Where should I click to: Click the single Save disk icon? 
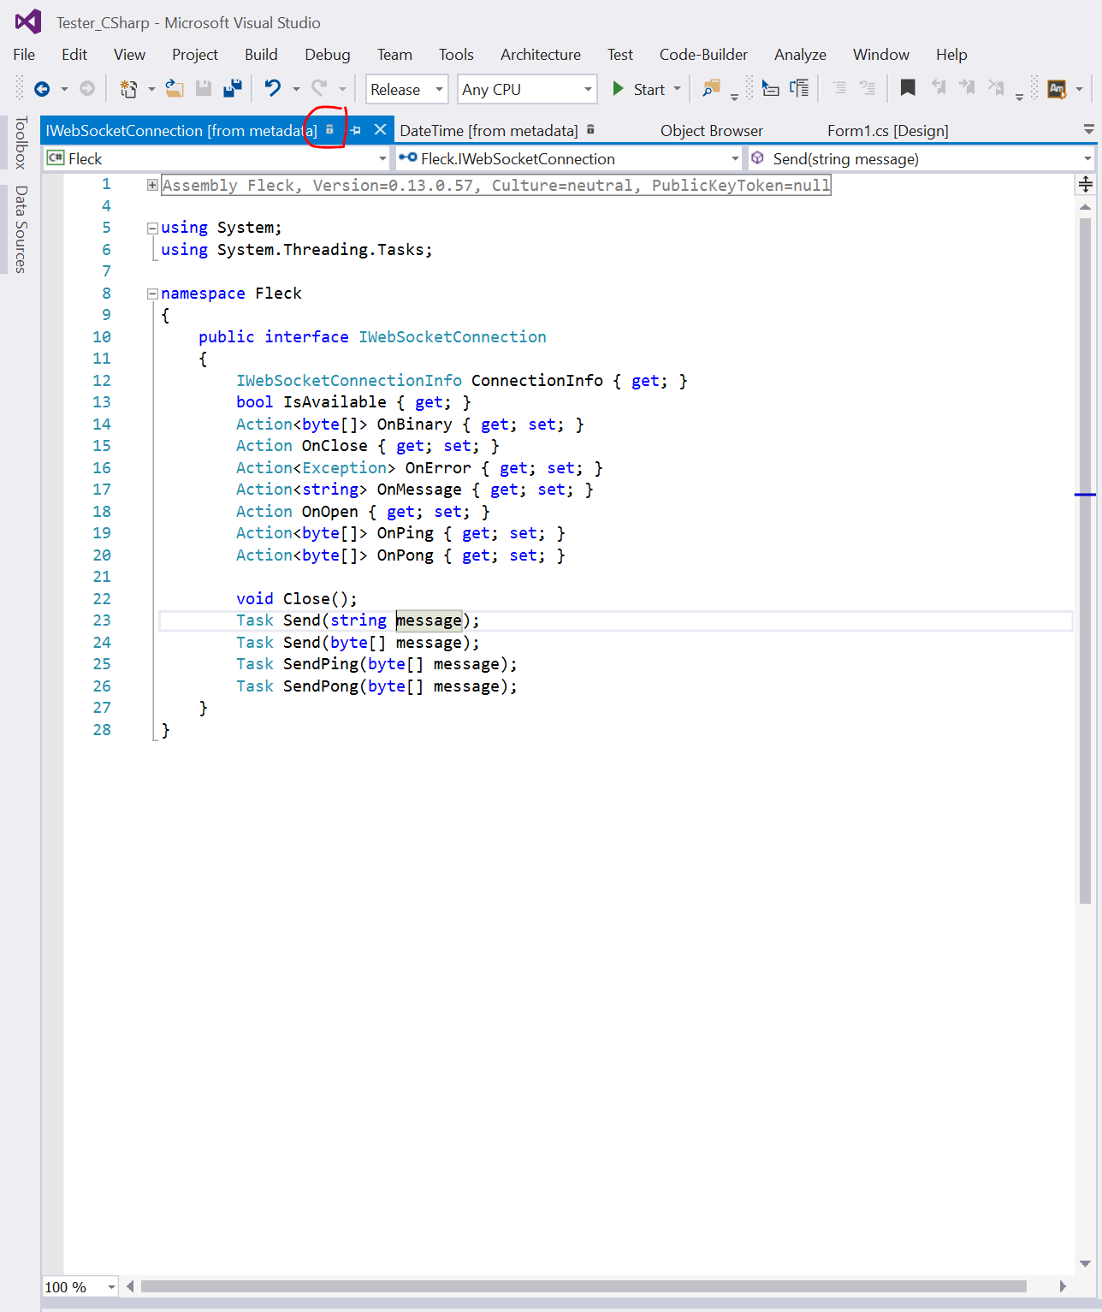click(204, 88)
